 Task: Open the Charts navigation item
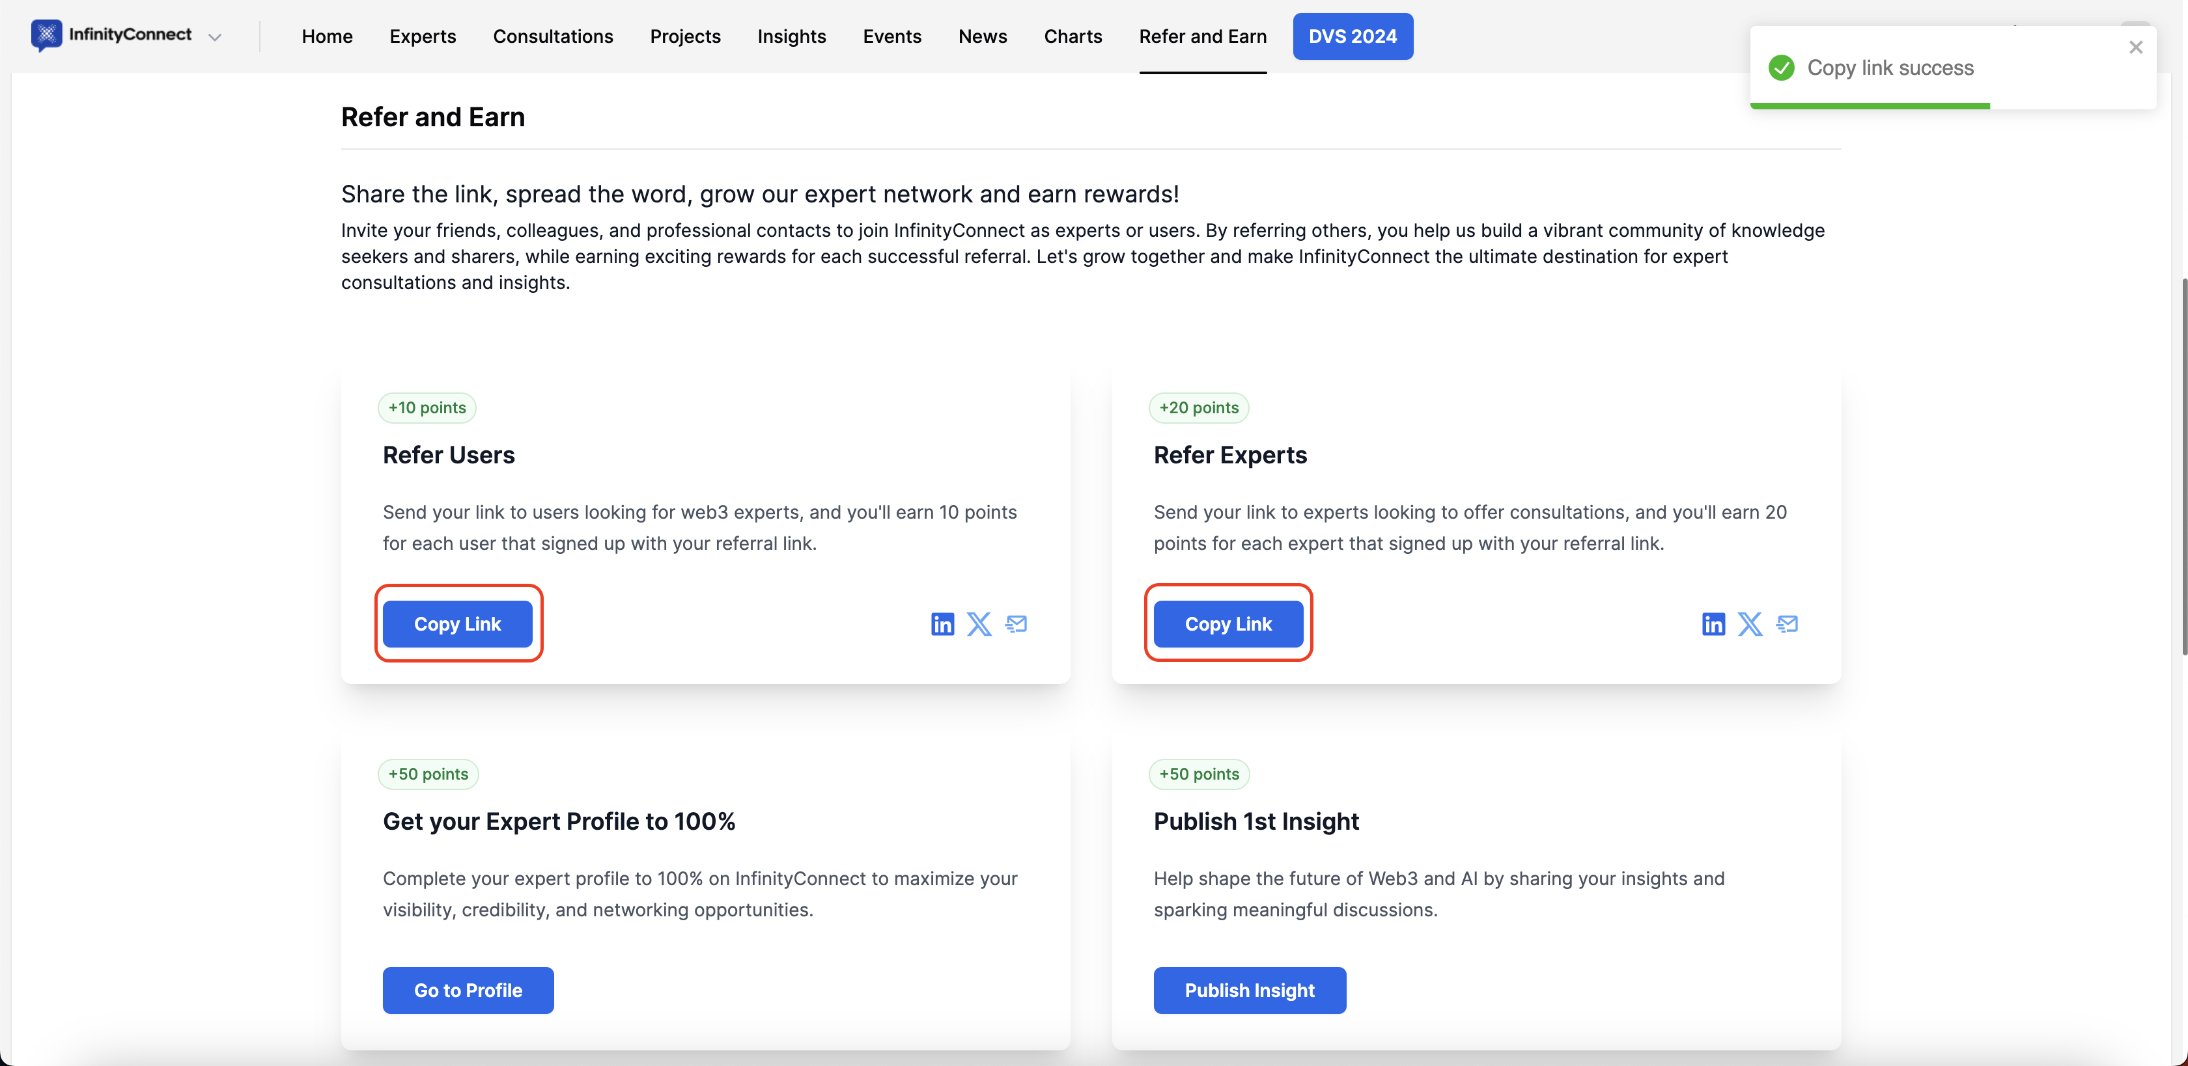pos(1073,36)
